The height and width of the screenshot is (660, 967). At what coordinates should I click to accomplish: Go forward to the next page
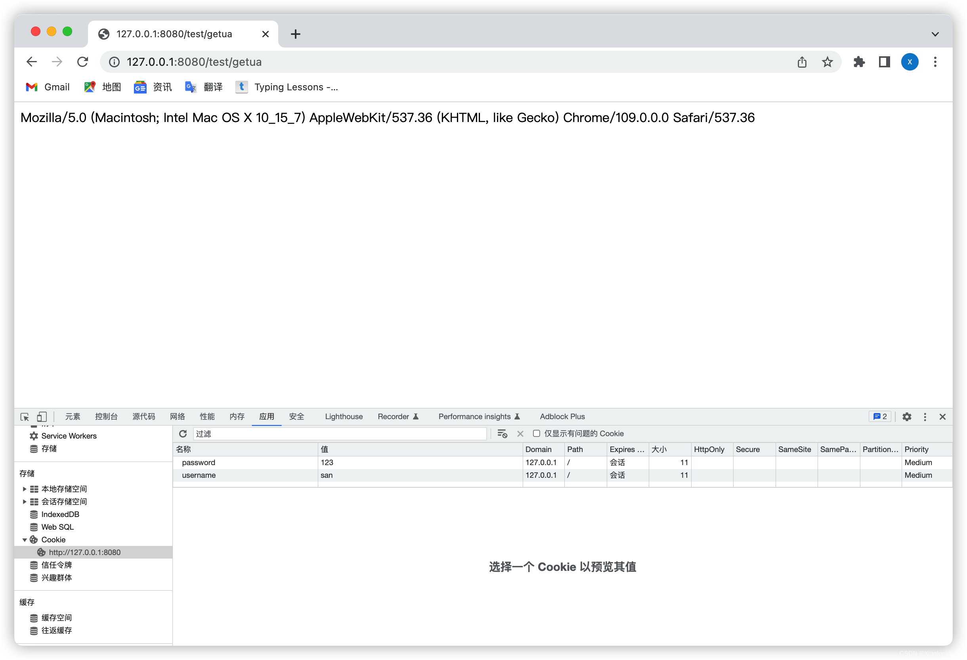click(x=57, y=62)
